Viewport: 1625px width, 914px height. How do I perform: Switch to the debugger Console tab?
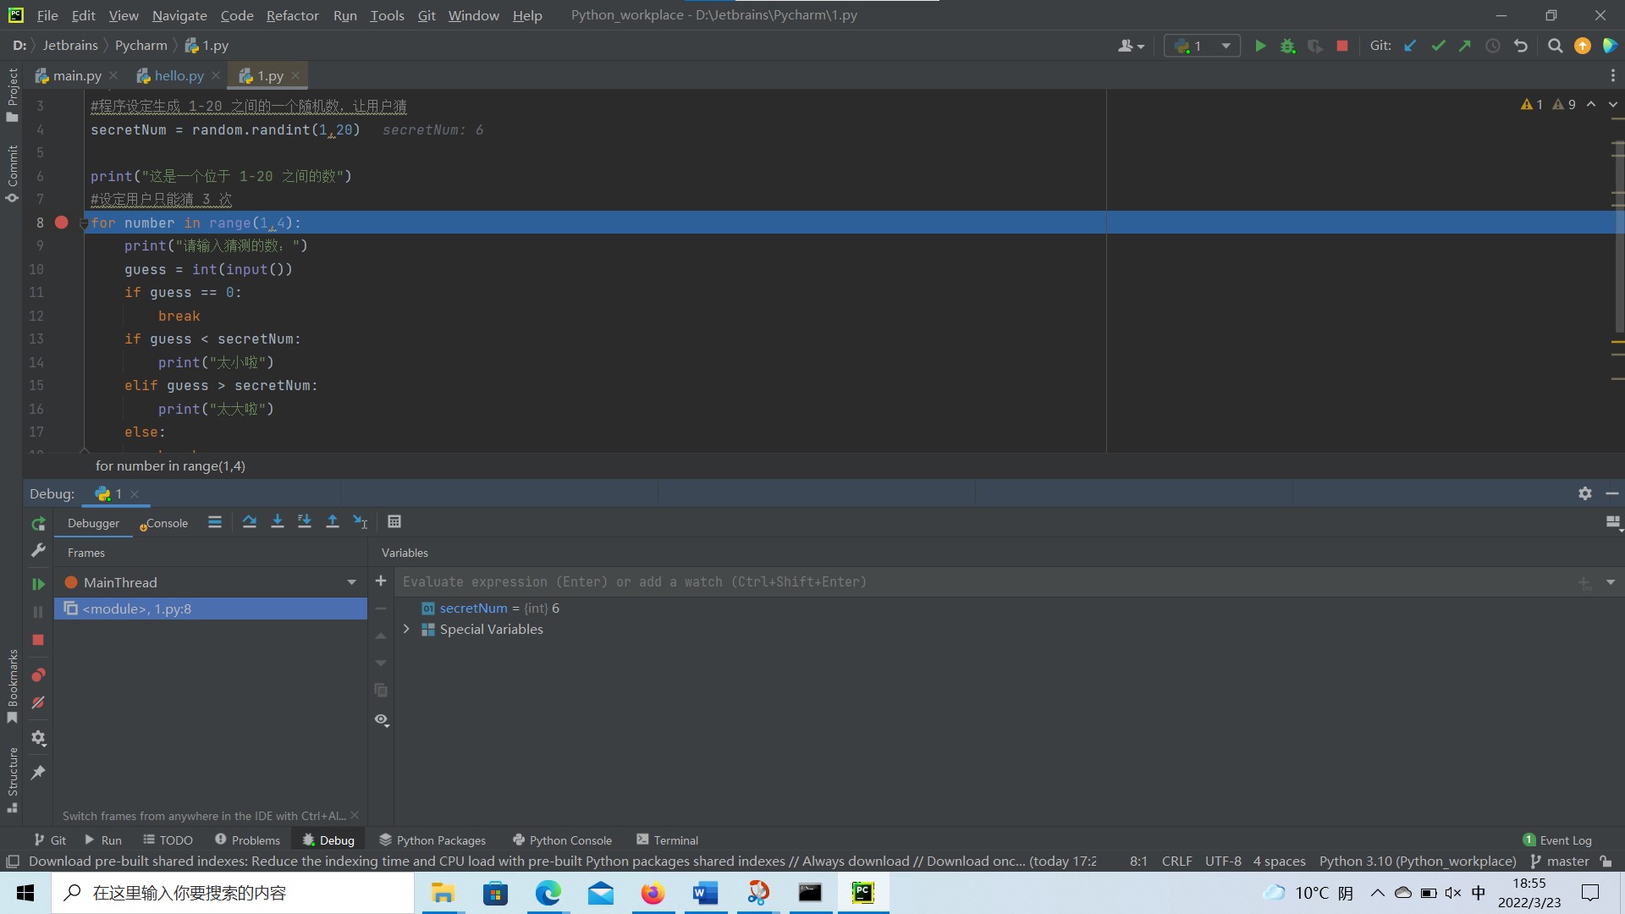point(166,523)
